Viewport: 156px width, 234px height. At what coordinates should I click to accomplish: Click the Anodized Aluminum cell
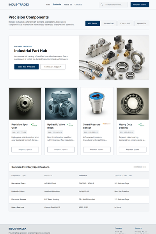tap(52, 191)
